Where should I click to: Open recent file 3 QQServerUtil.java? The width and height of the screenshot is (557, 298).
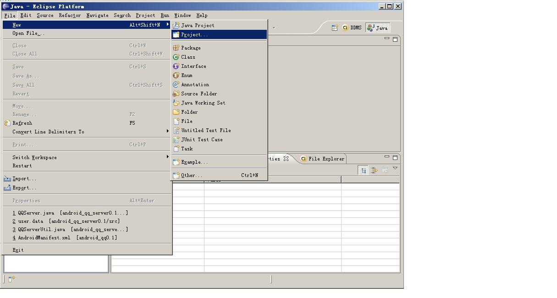click(87, 229)
